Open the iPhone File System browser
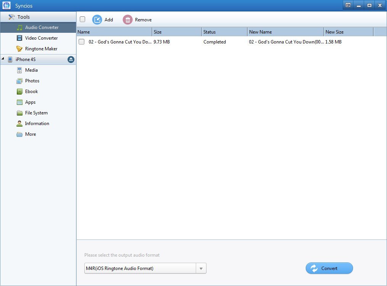 pyautogui.click(x=36, y=112)
